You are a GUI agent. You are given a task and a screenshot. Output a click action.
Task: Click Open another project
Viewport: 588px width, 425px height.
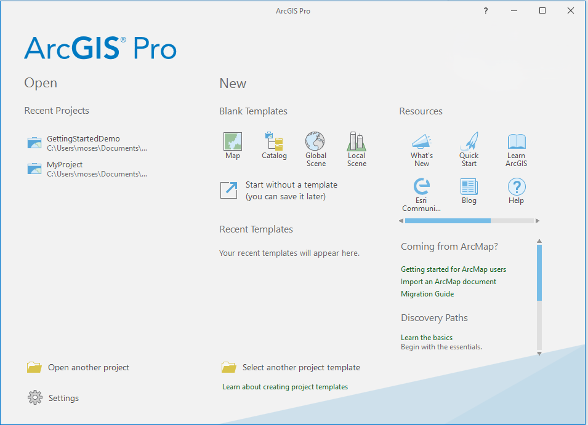pyautogui.click(x=89, y=367)
